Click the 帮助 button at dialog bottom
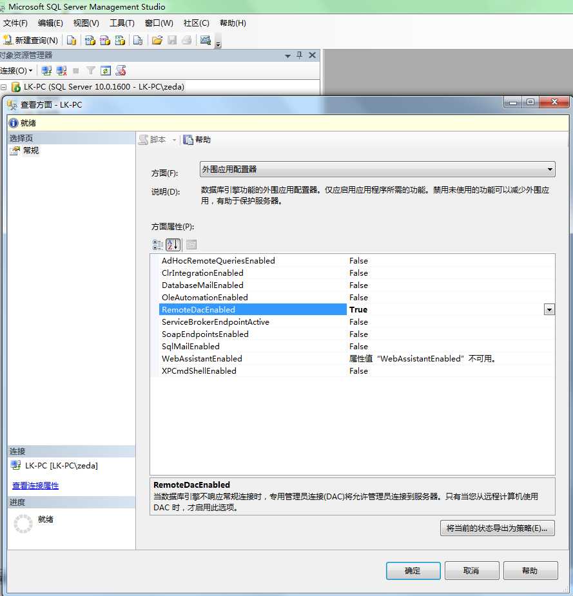Image resolution: width=573 pixels, height=596 pixels. click(530, 570)
